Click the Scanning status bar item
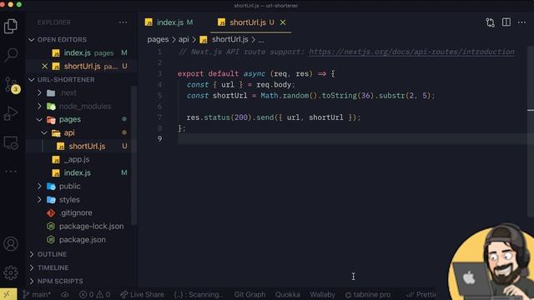534x300 pixels. 199,294
